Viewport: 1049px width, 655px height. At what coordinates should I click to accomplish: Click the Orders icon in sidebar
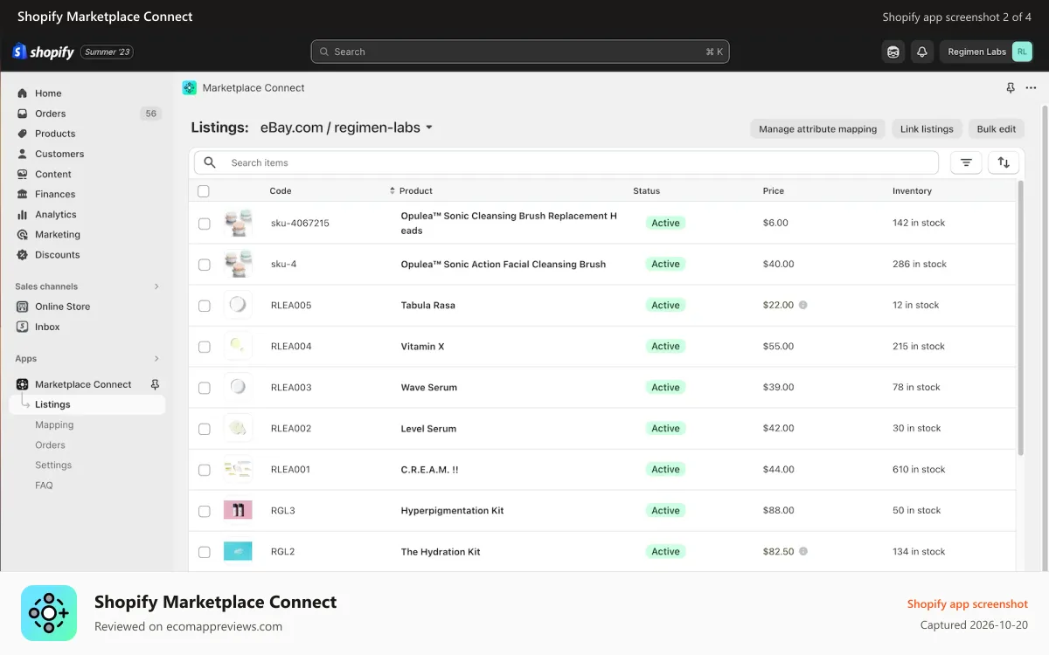click(23, 114)
